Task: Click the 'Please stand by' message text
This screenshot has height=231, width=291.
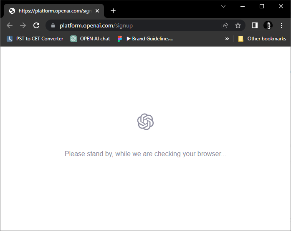Action: [145, 154]
